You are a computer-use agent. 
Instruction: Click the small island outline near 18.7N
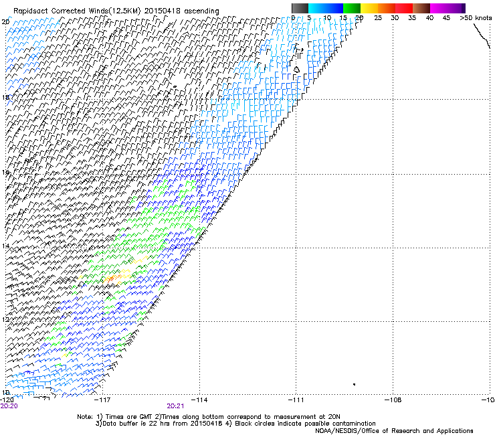pos(296,70)
